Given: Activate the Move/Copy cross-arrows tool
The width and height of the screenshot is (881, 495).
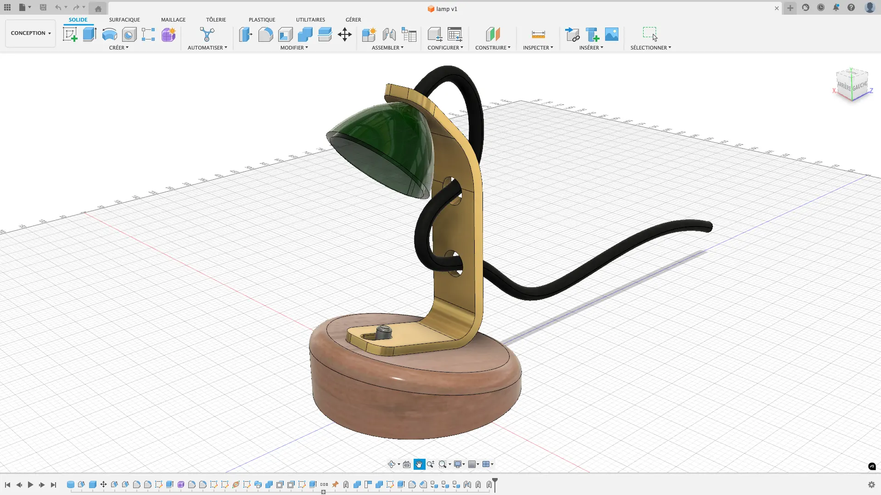Looking at the screenshot, I should [344, 34].
